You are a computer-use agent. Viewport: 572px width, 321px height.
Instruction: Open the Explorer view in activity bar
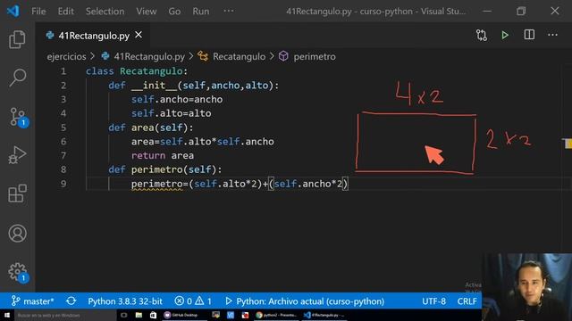17,39
